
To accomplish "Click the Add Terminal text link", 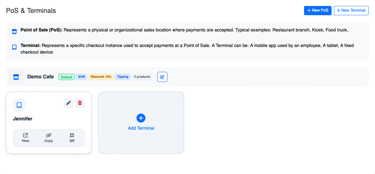I will click(141, 128).
